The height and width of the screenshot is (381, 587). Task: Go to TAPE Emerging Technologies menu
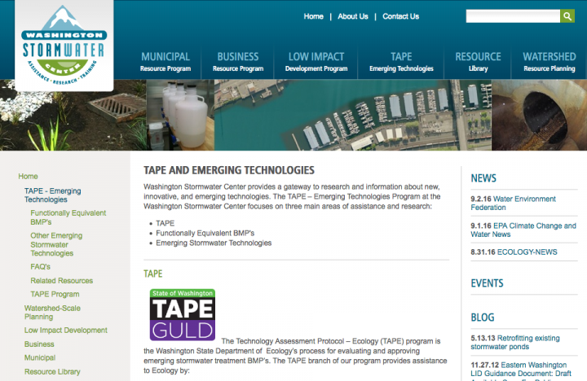pyautogui.click(x=400, y=62)
